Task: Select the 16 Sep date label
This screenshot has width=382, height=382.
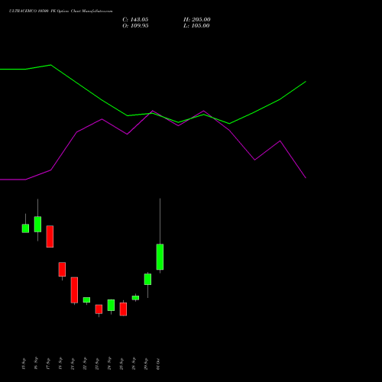Action: [36, 363]
